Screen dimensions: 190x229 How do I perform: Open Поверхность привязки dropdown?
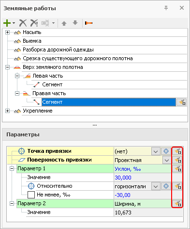tap(167, 160)
